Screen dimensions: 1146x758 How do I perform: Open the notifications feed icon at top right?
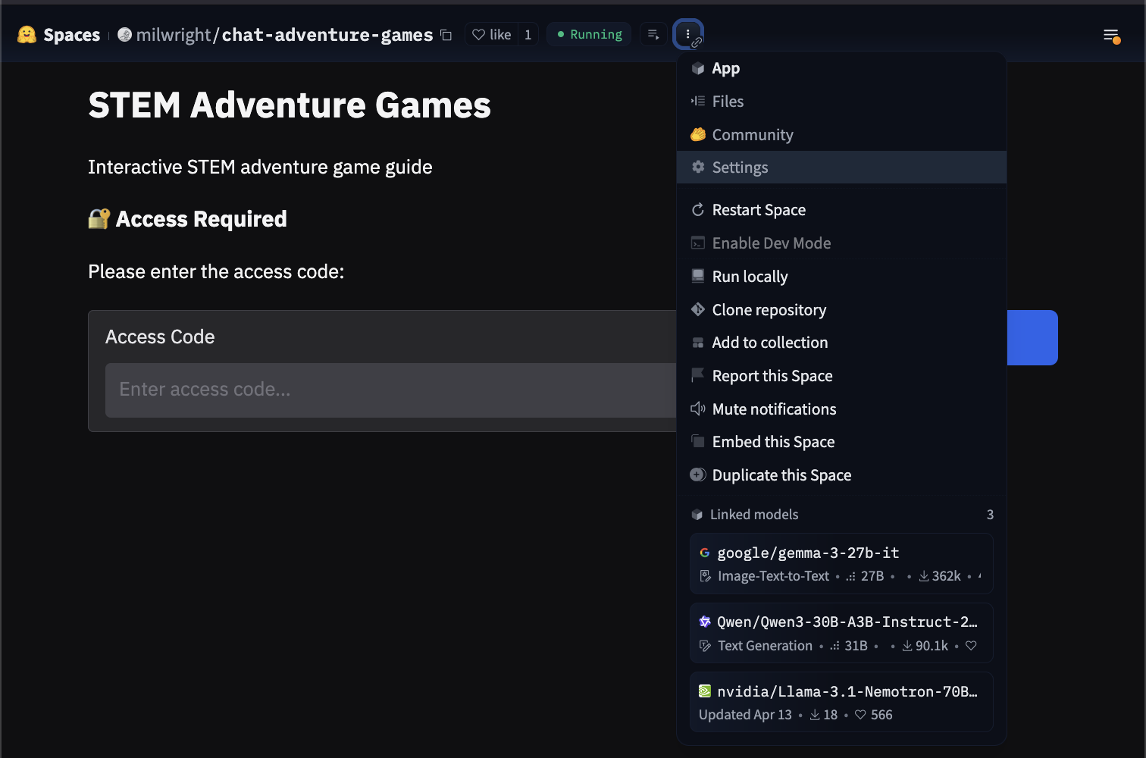coord(1110,35)
